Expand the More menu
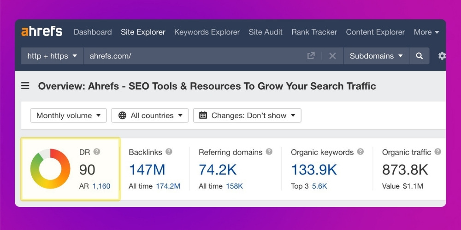This screenshot has height=230, width=461. 426,32
